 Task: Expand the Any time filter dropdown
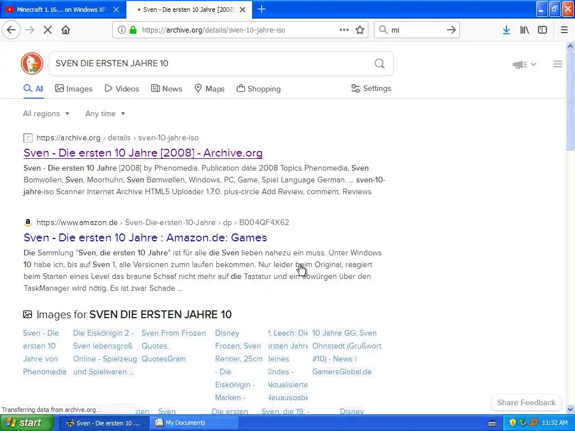click(x=105, y=113)
